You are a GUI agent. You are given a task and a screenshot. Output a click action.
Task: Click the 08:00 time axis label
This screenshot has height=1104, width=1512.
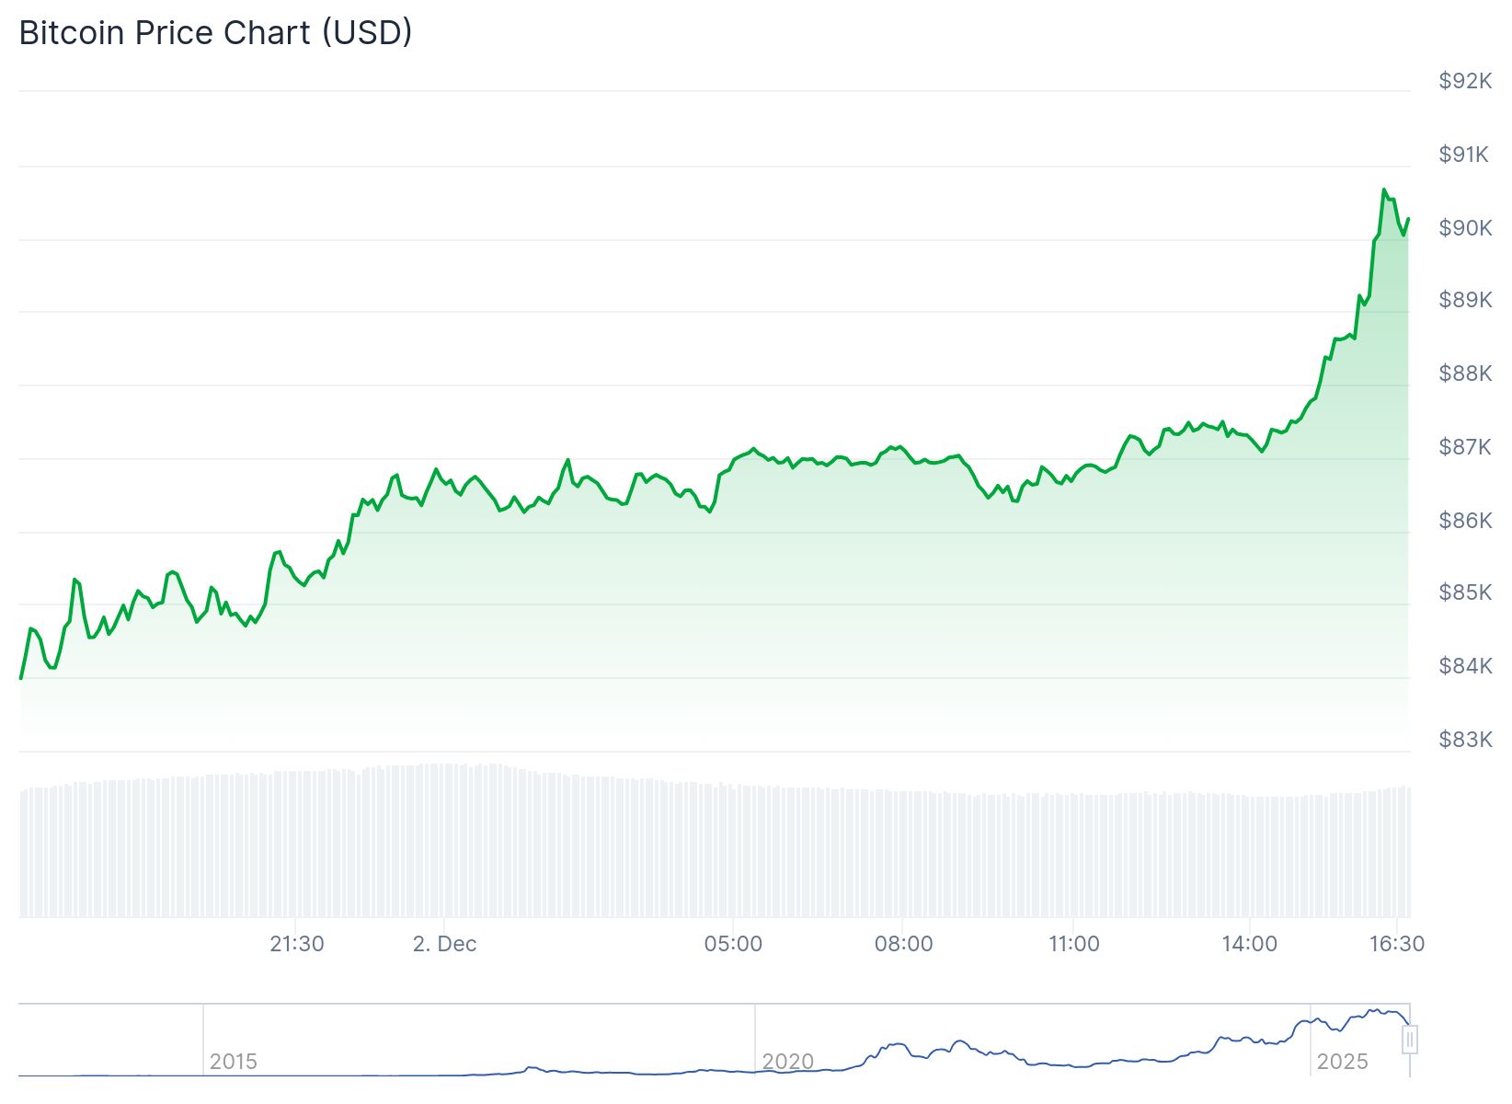[903, 944]
